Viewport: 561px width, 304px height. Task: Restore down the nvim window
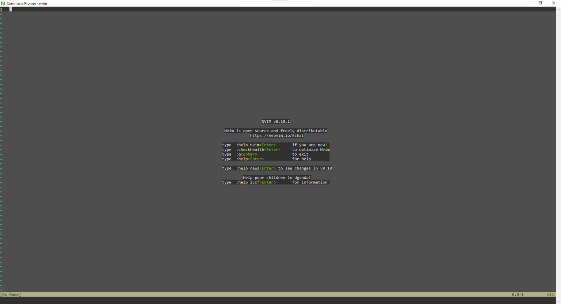pyautogui.click(x=540, y=3)
